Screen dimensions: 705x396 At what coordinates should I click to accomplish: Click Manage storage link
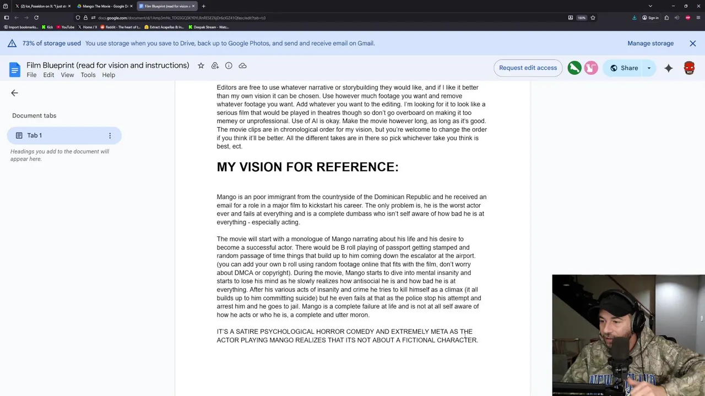(x=650, y=43)
